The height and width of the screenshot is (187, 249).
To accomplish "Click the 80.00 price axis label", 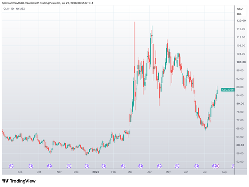I will [240, 104].
